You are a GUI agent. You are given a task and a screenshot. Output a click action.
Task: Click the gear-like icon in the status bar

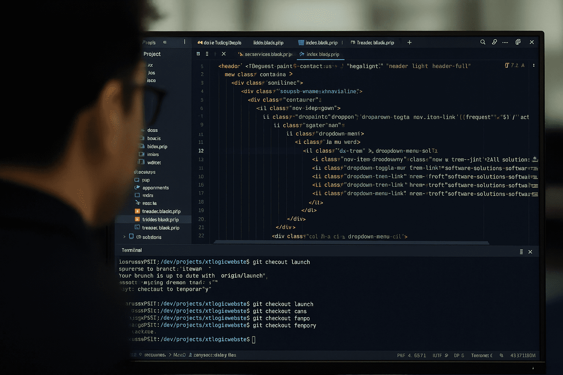point(501,356)
